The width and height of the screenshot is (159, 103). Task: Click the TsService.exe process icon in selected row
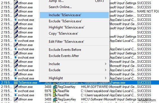click(16, 83)
